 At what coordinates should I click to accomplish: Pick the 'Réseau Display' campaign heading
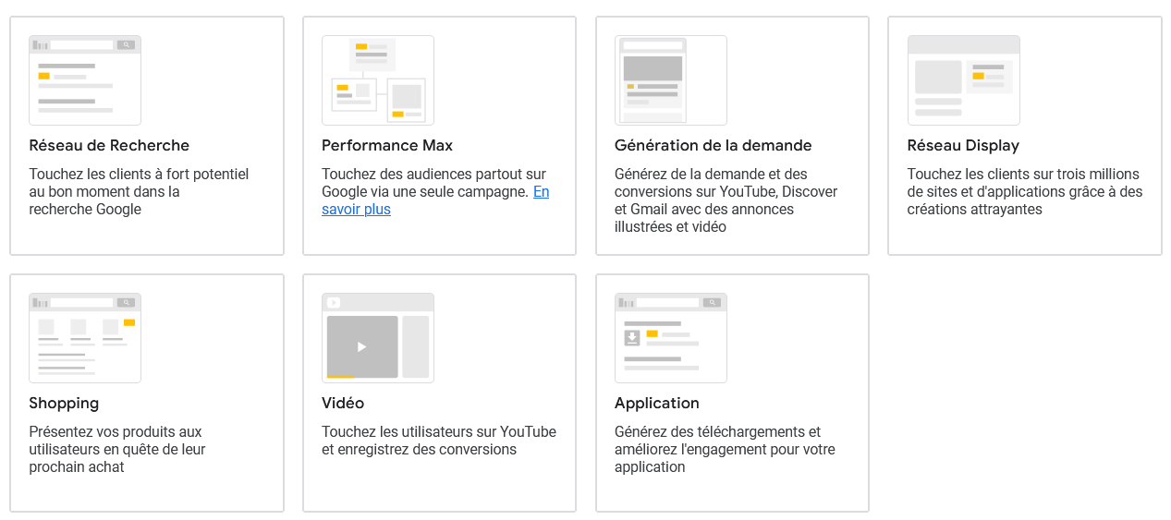click(963, 145)
